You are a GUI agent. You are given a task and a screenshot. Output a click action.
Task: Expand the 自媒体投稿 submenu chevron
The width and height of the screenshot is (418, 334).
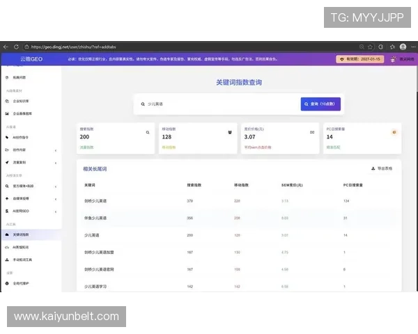click(56, 199)
